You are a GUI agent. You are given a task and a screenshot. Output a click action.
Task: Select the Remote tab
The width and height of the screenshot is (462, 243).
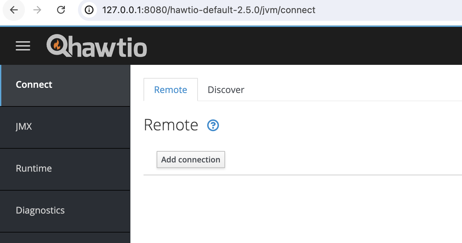(170, 90)
